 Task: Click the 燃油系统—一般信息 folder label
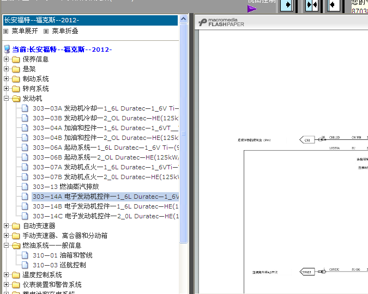click(x=52, y=246)
